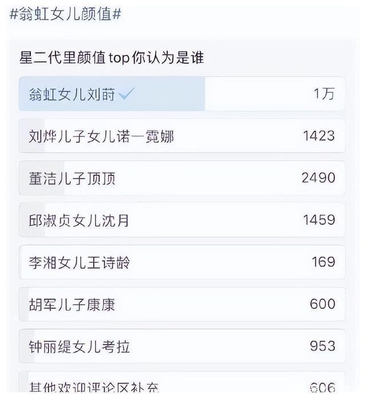This screenshot has width=366, height=398.
Task: Click the 169 vote count
Action: (324, 262)
